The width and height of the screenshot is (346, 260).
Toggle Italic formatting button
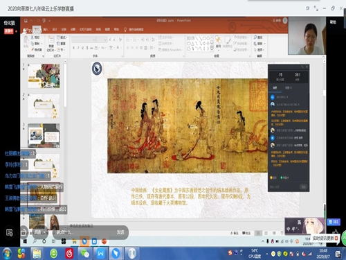[78, 48]
